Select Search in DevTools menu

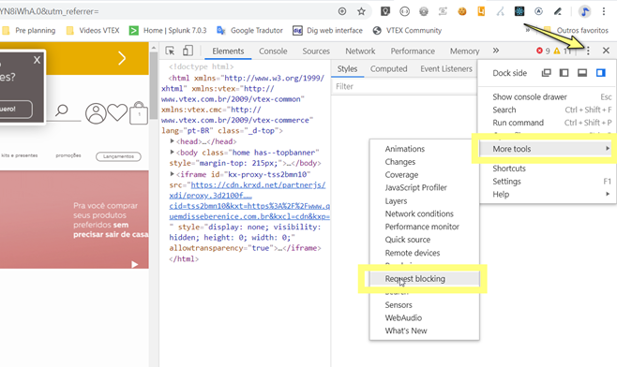point(548,110)
